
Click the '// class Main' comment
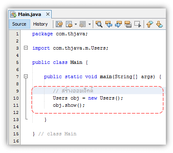point(58,134)
